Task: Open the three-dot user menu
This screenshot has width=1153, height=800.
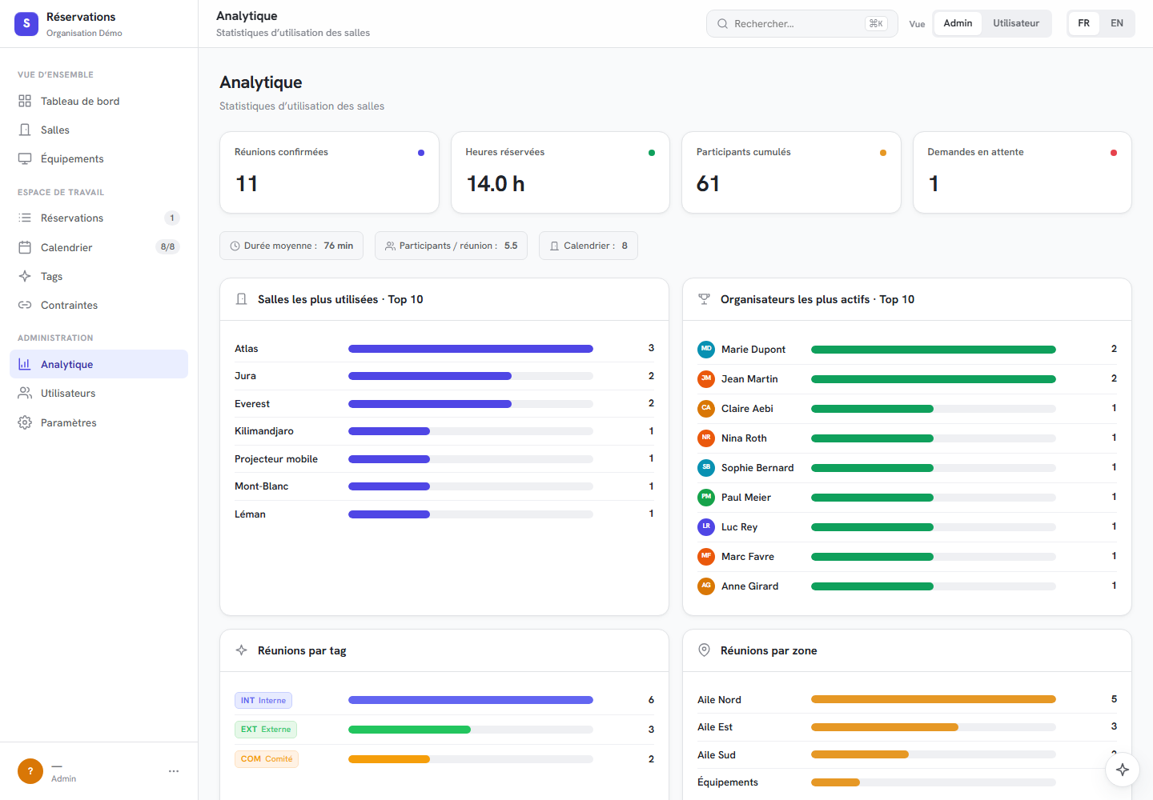Action: (x=174, y=771)
